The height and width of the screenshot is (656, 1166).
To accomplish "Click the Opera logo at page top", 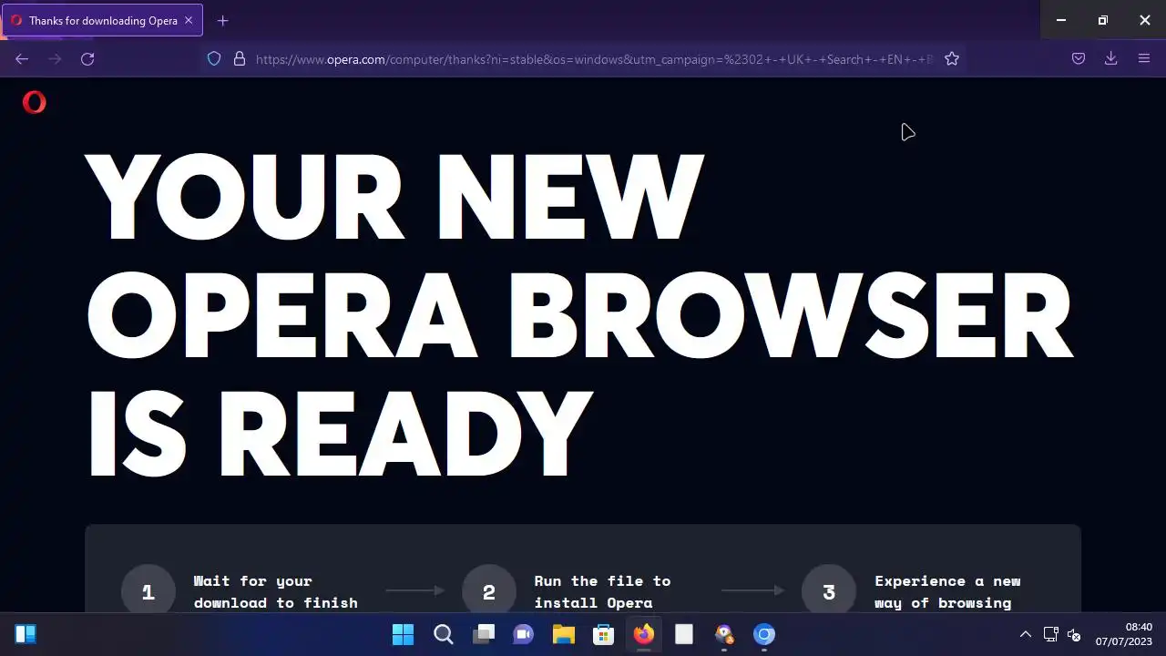I will coord(34,102).
